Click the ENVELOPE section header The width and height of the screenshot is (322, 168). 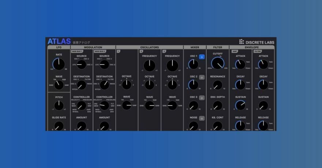pyautogui.click(x=252, y=47)
